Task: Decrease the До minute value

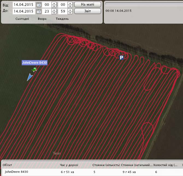Action: click(x=70, y=13)
